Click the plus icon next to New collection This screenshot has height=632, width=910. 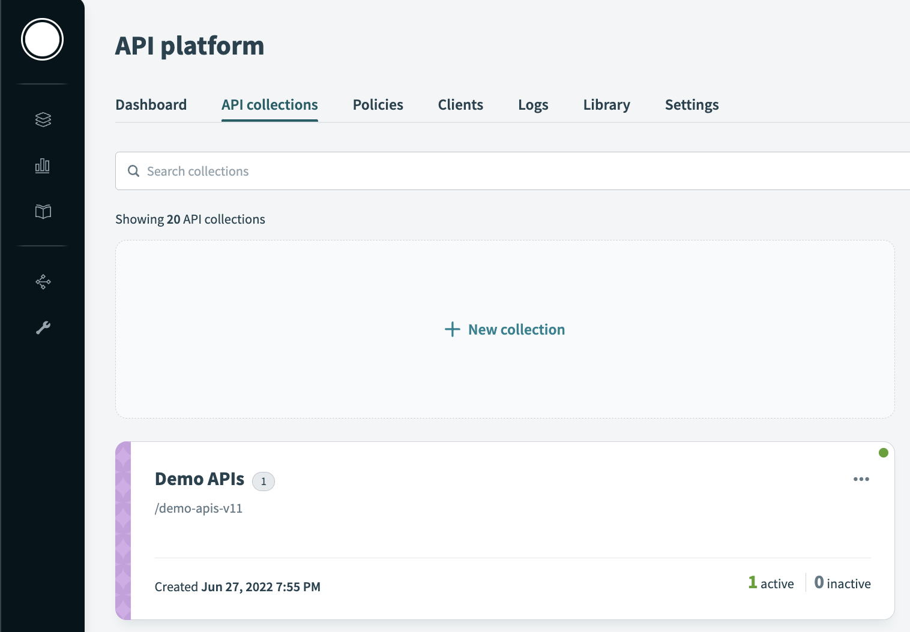(x=451, y=329)
